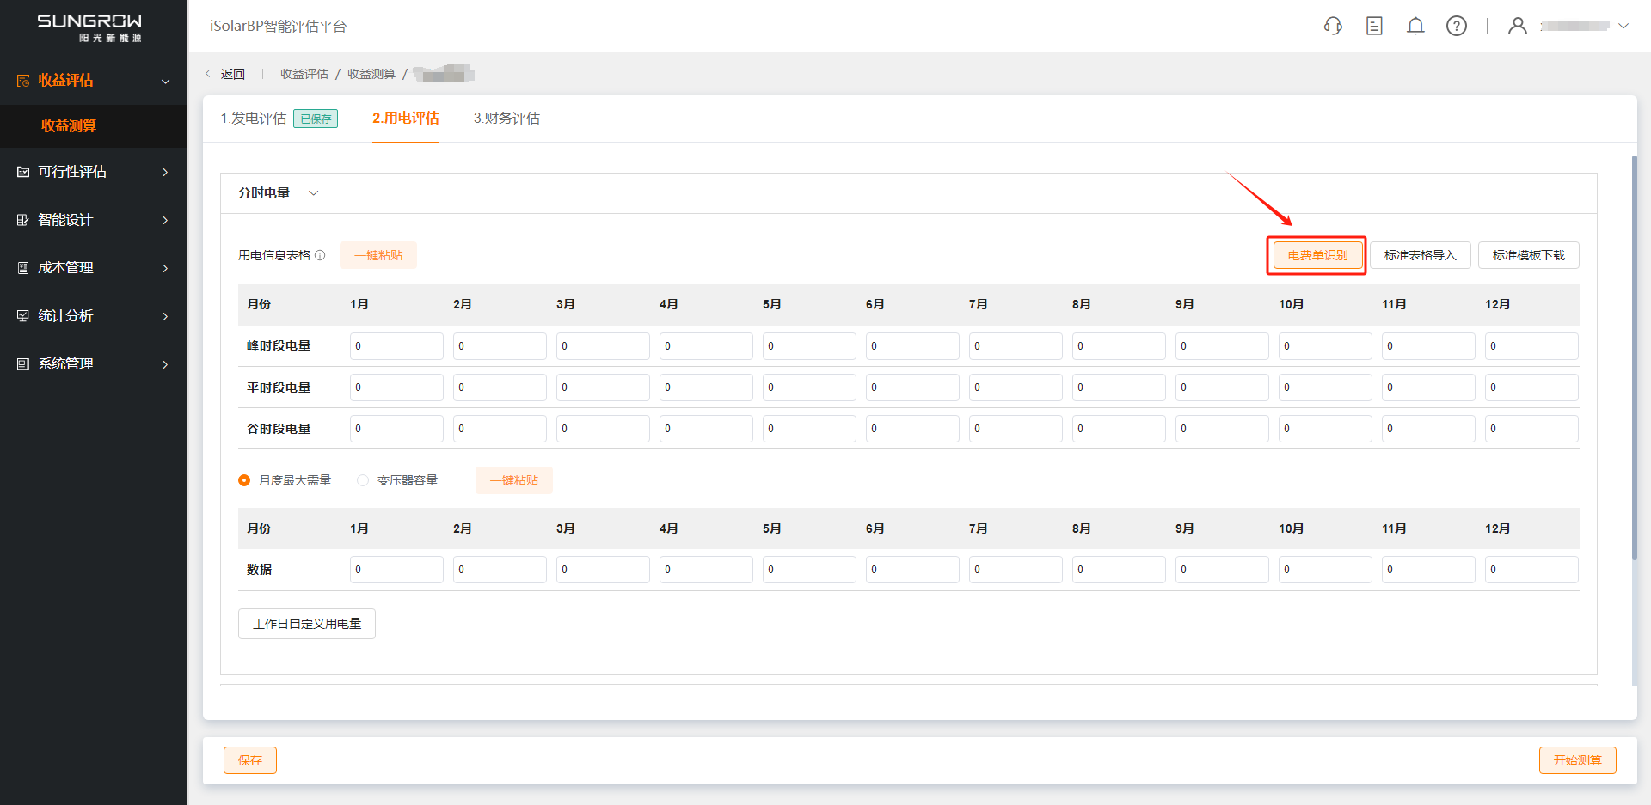Image resolution: width=1651 pixels, height=805 pixels.
Task: Open customer service headset icon
Action: [x=1333, y=26]
